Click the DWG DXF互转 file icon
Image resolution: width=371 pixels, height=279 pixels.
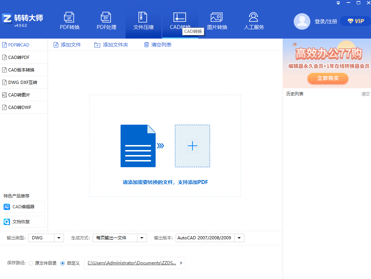click(4, 83)
